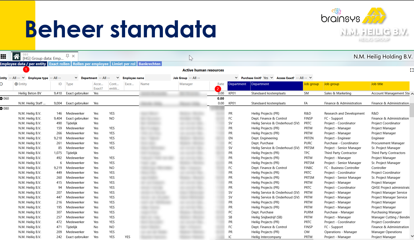Select the radio button in the first column header

[x=1, y=84]
